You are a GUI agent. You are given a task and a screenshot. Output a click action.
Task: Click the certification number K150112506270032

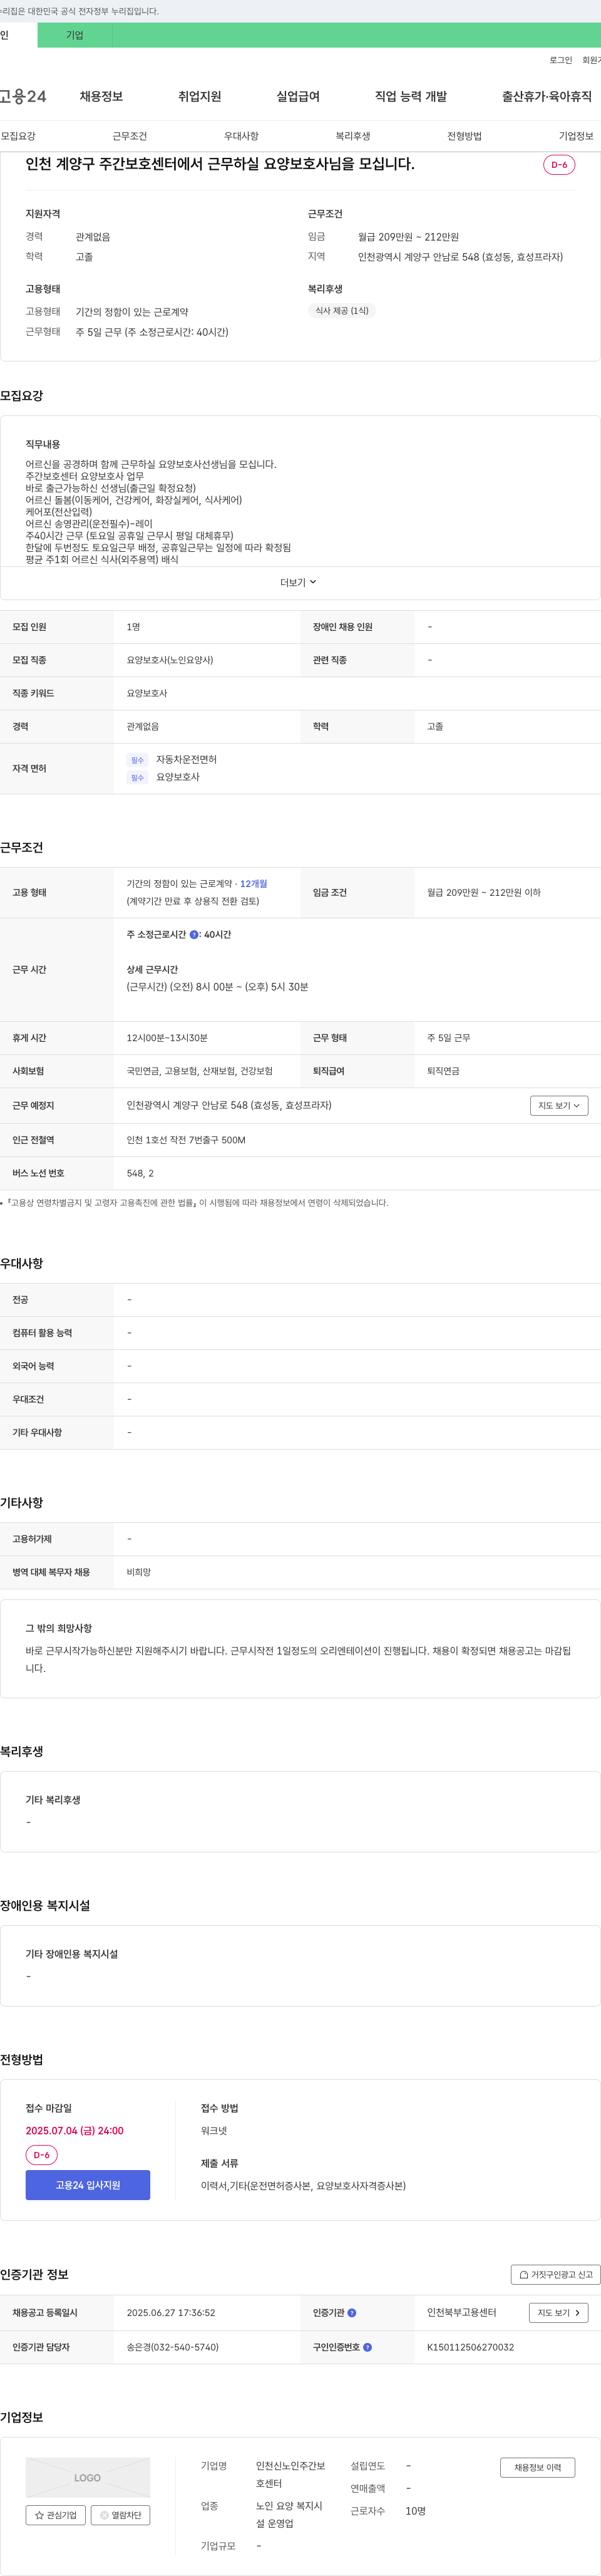click(x=470, y=2347)
